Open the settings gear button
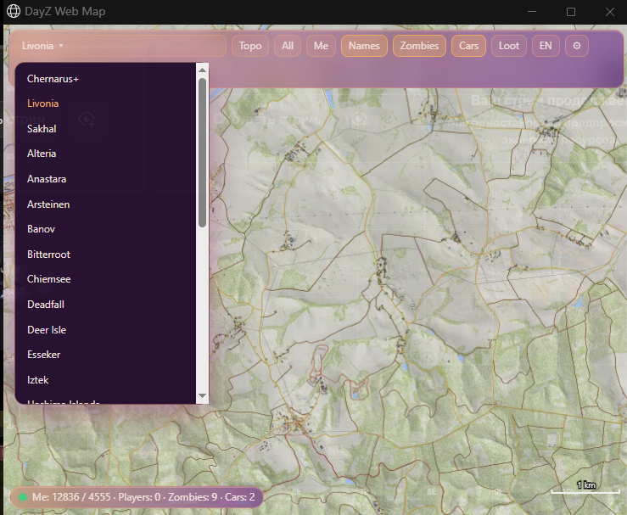 (576, 46)
